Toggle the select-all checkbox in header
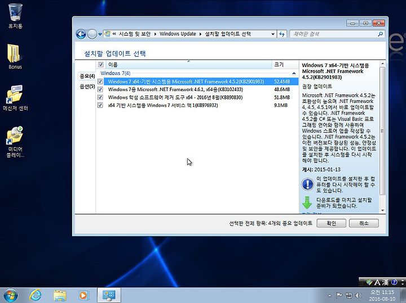The width and height of the screenshot is (406, 303). (x=101, y=65)
